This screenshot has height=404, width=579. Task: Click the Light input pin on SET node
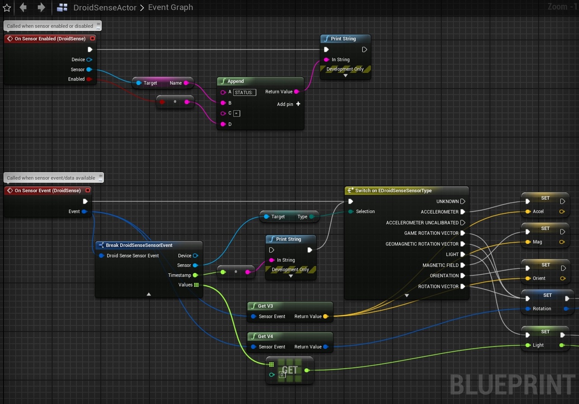pos(527,345)
